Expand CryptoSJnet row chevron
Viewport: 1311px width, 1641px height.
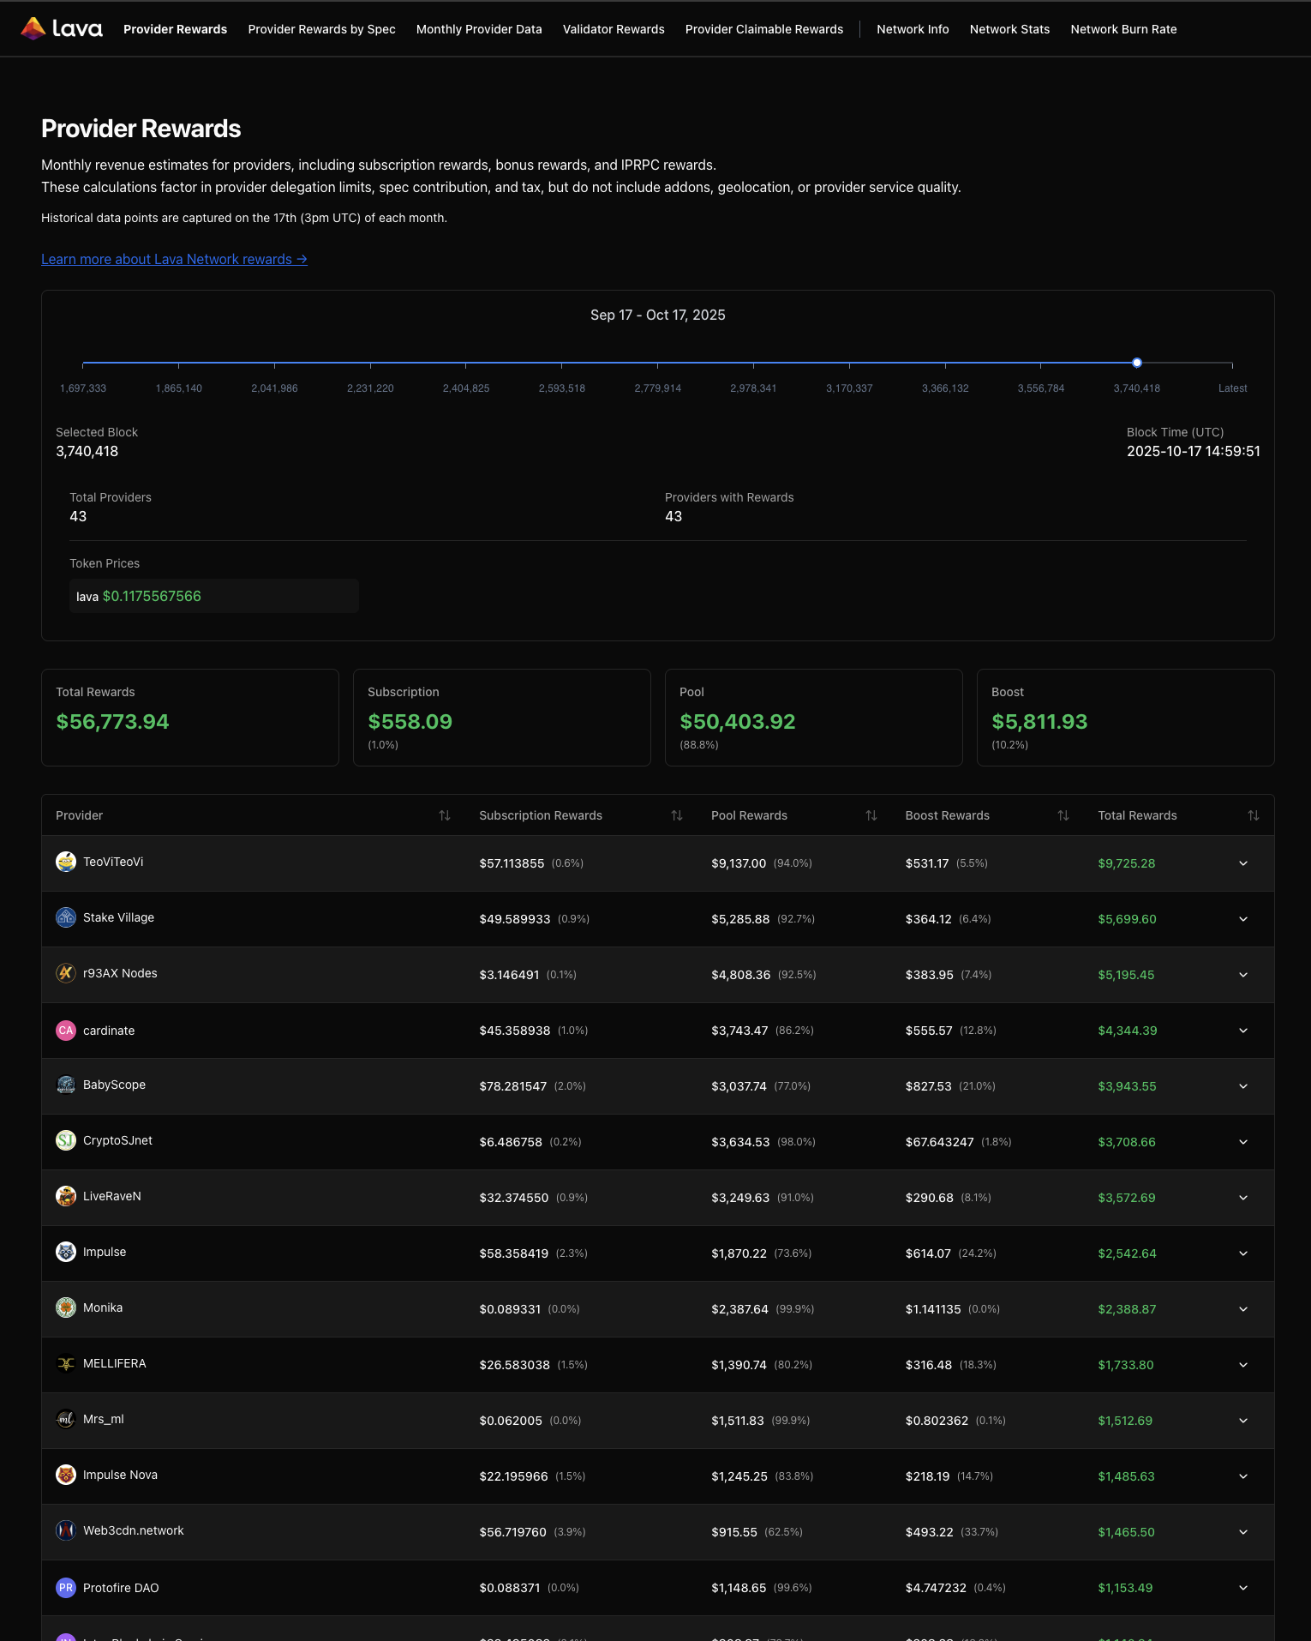coord(1243,1142)
